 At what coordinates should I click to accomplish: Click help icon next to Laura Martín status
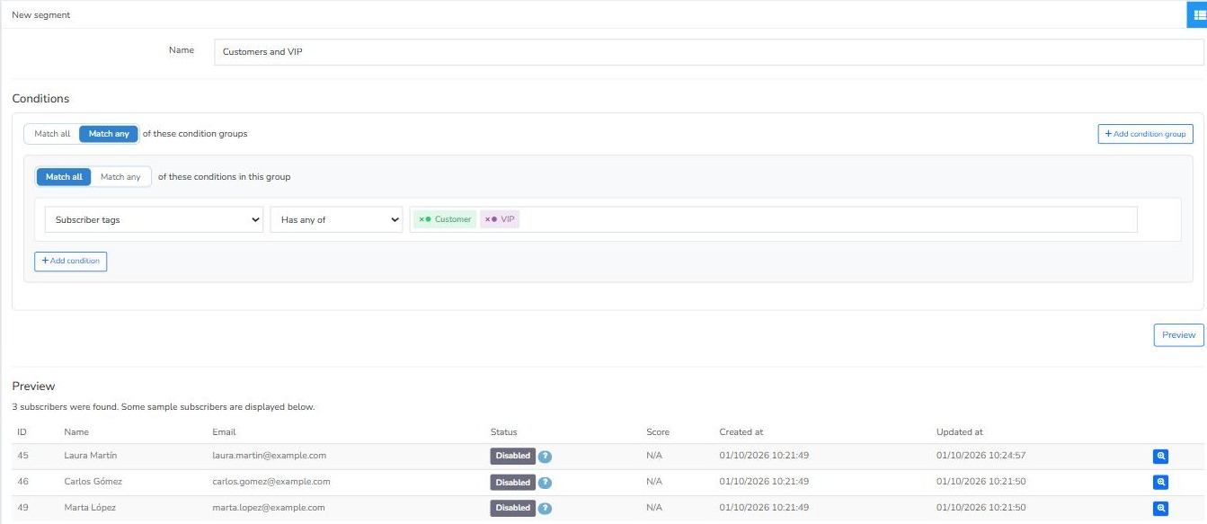tap(545, 457)
